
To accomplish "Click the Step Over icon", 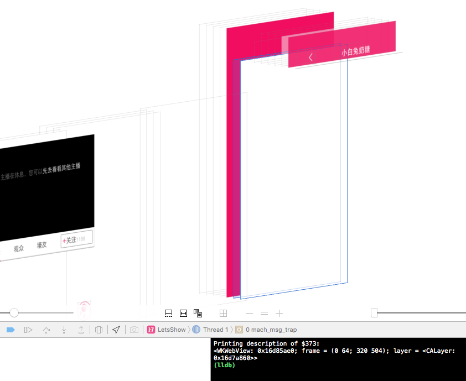I will pyautogui.click(x=46, y=330).
